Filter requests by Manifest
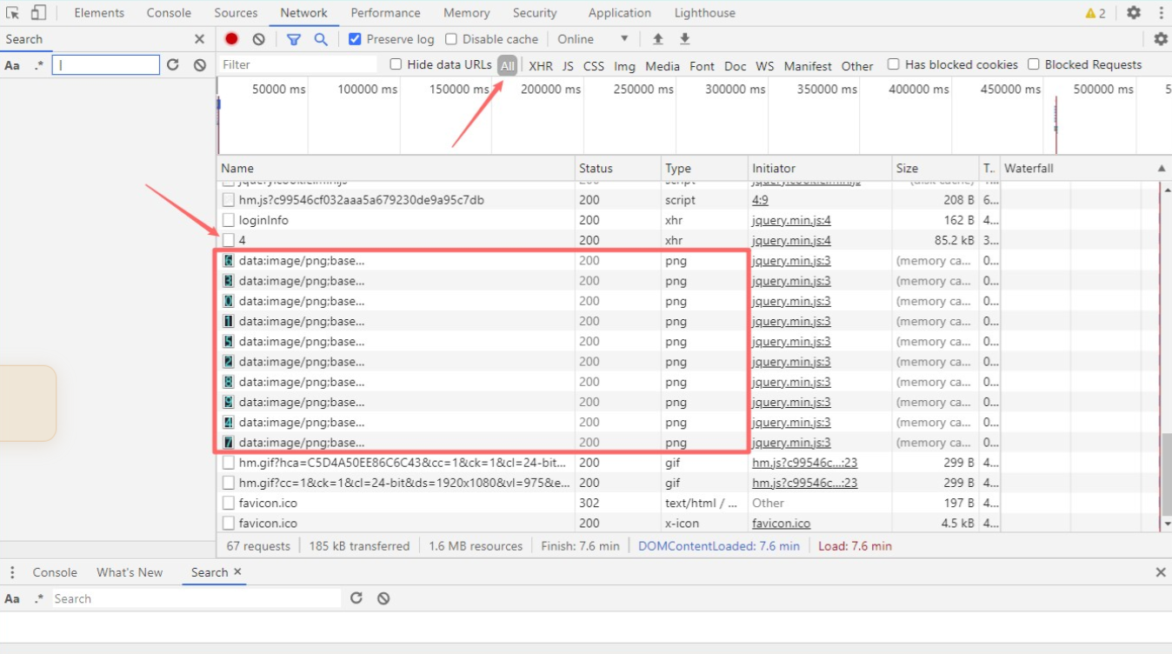This screenshot has height=654, width=1172. click(x=808, y=65)
